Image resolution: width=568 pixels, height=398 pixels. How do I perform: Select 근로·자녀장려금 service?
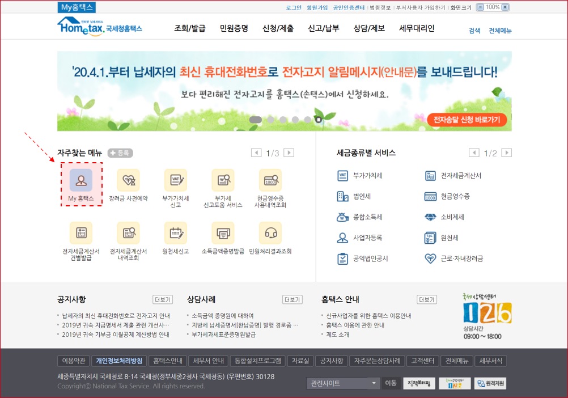(453, 259)
